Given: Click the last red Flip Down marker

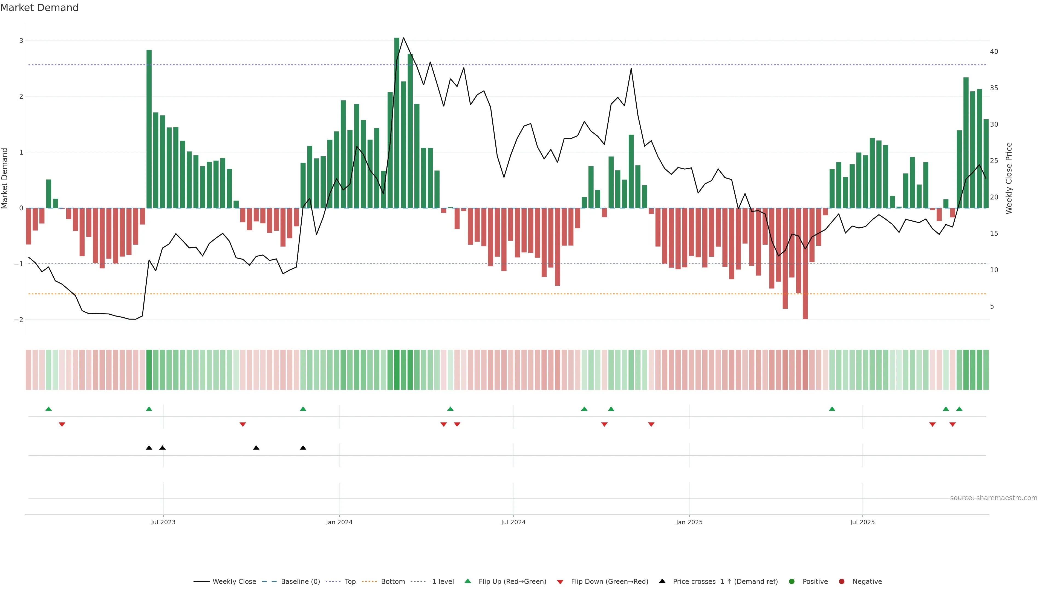Looking at the screenshot, I should click(953, 425).
